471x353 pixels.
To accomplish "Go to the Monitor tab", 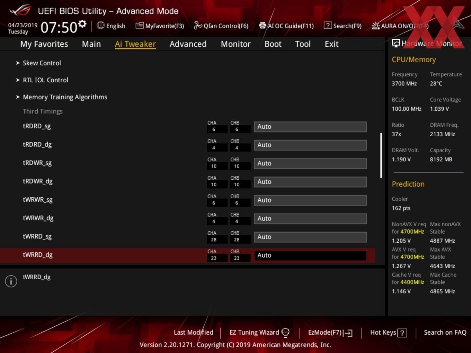I will coord(235,44).
